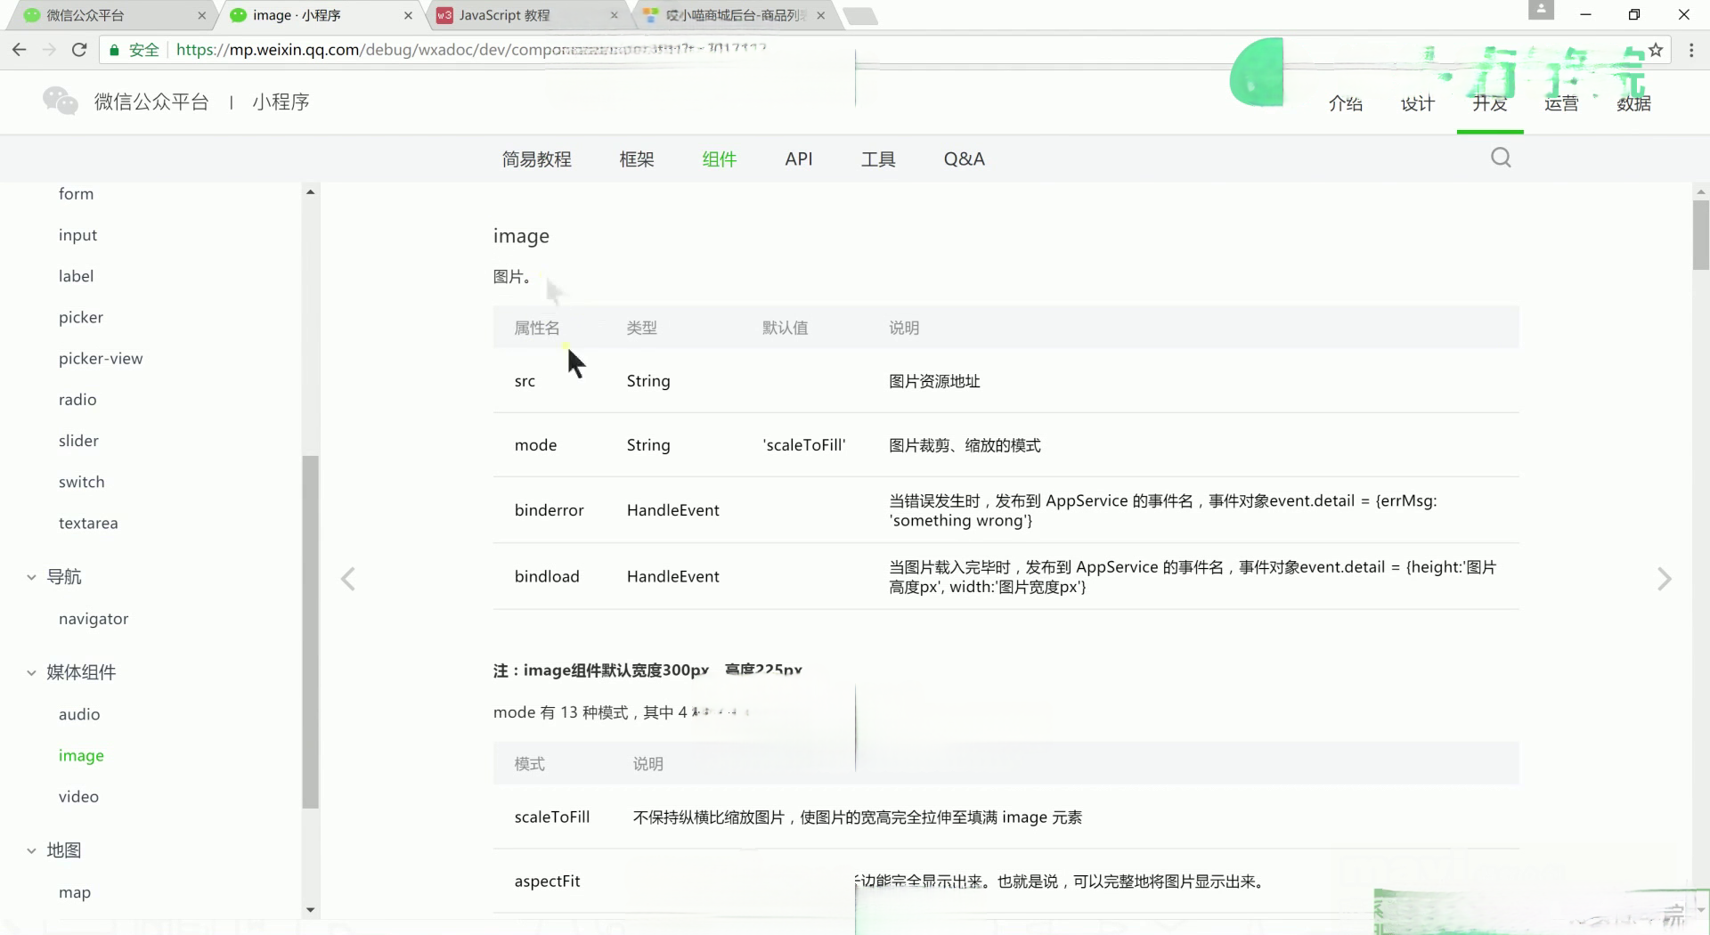Bookmark page with the star icon
This screenshot has height=935, width=1710.
click(1656, 50)
